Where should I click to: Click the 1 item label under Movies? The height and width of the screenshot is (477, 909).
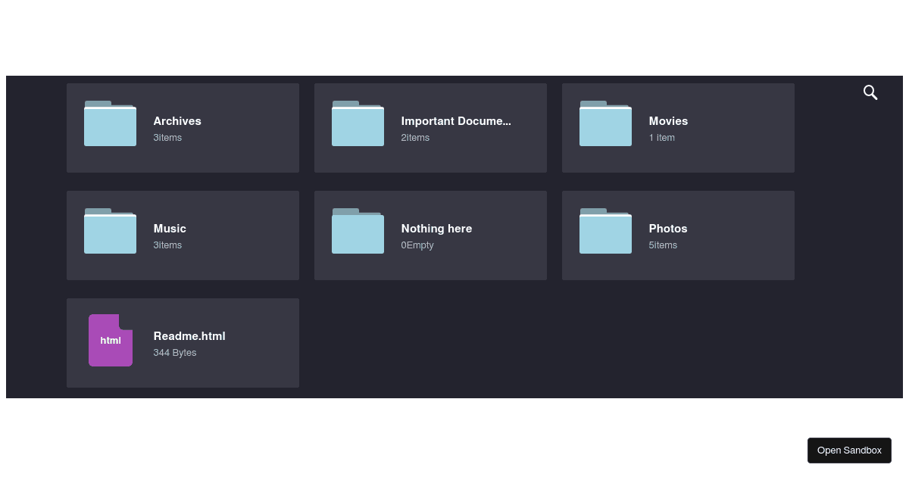(x=663, y=138)
